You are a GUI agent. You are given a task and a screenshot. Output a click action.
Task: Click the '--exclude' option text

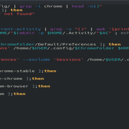pyautogui.click(x=36, y=60)
